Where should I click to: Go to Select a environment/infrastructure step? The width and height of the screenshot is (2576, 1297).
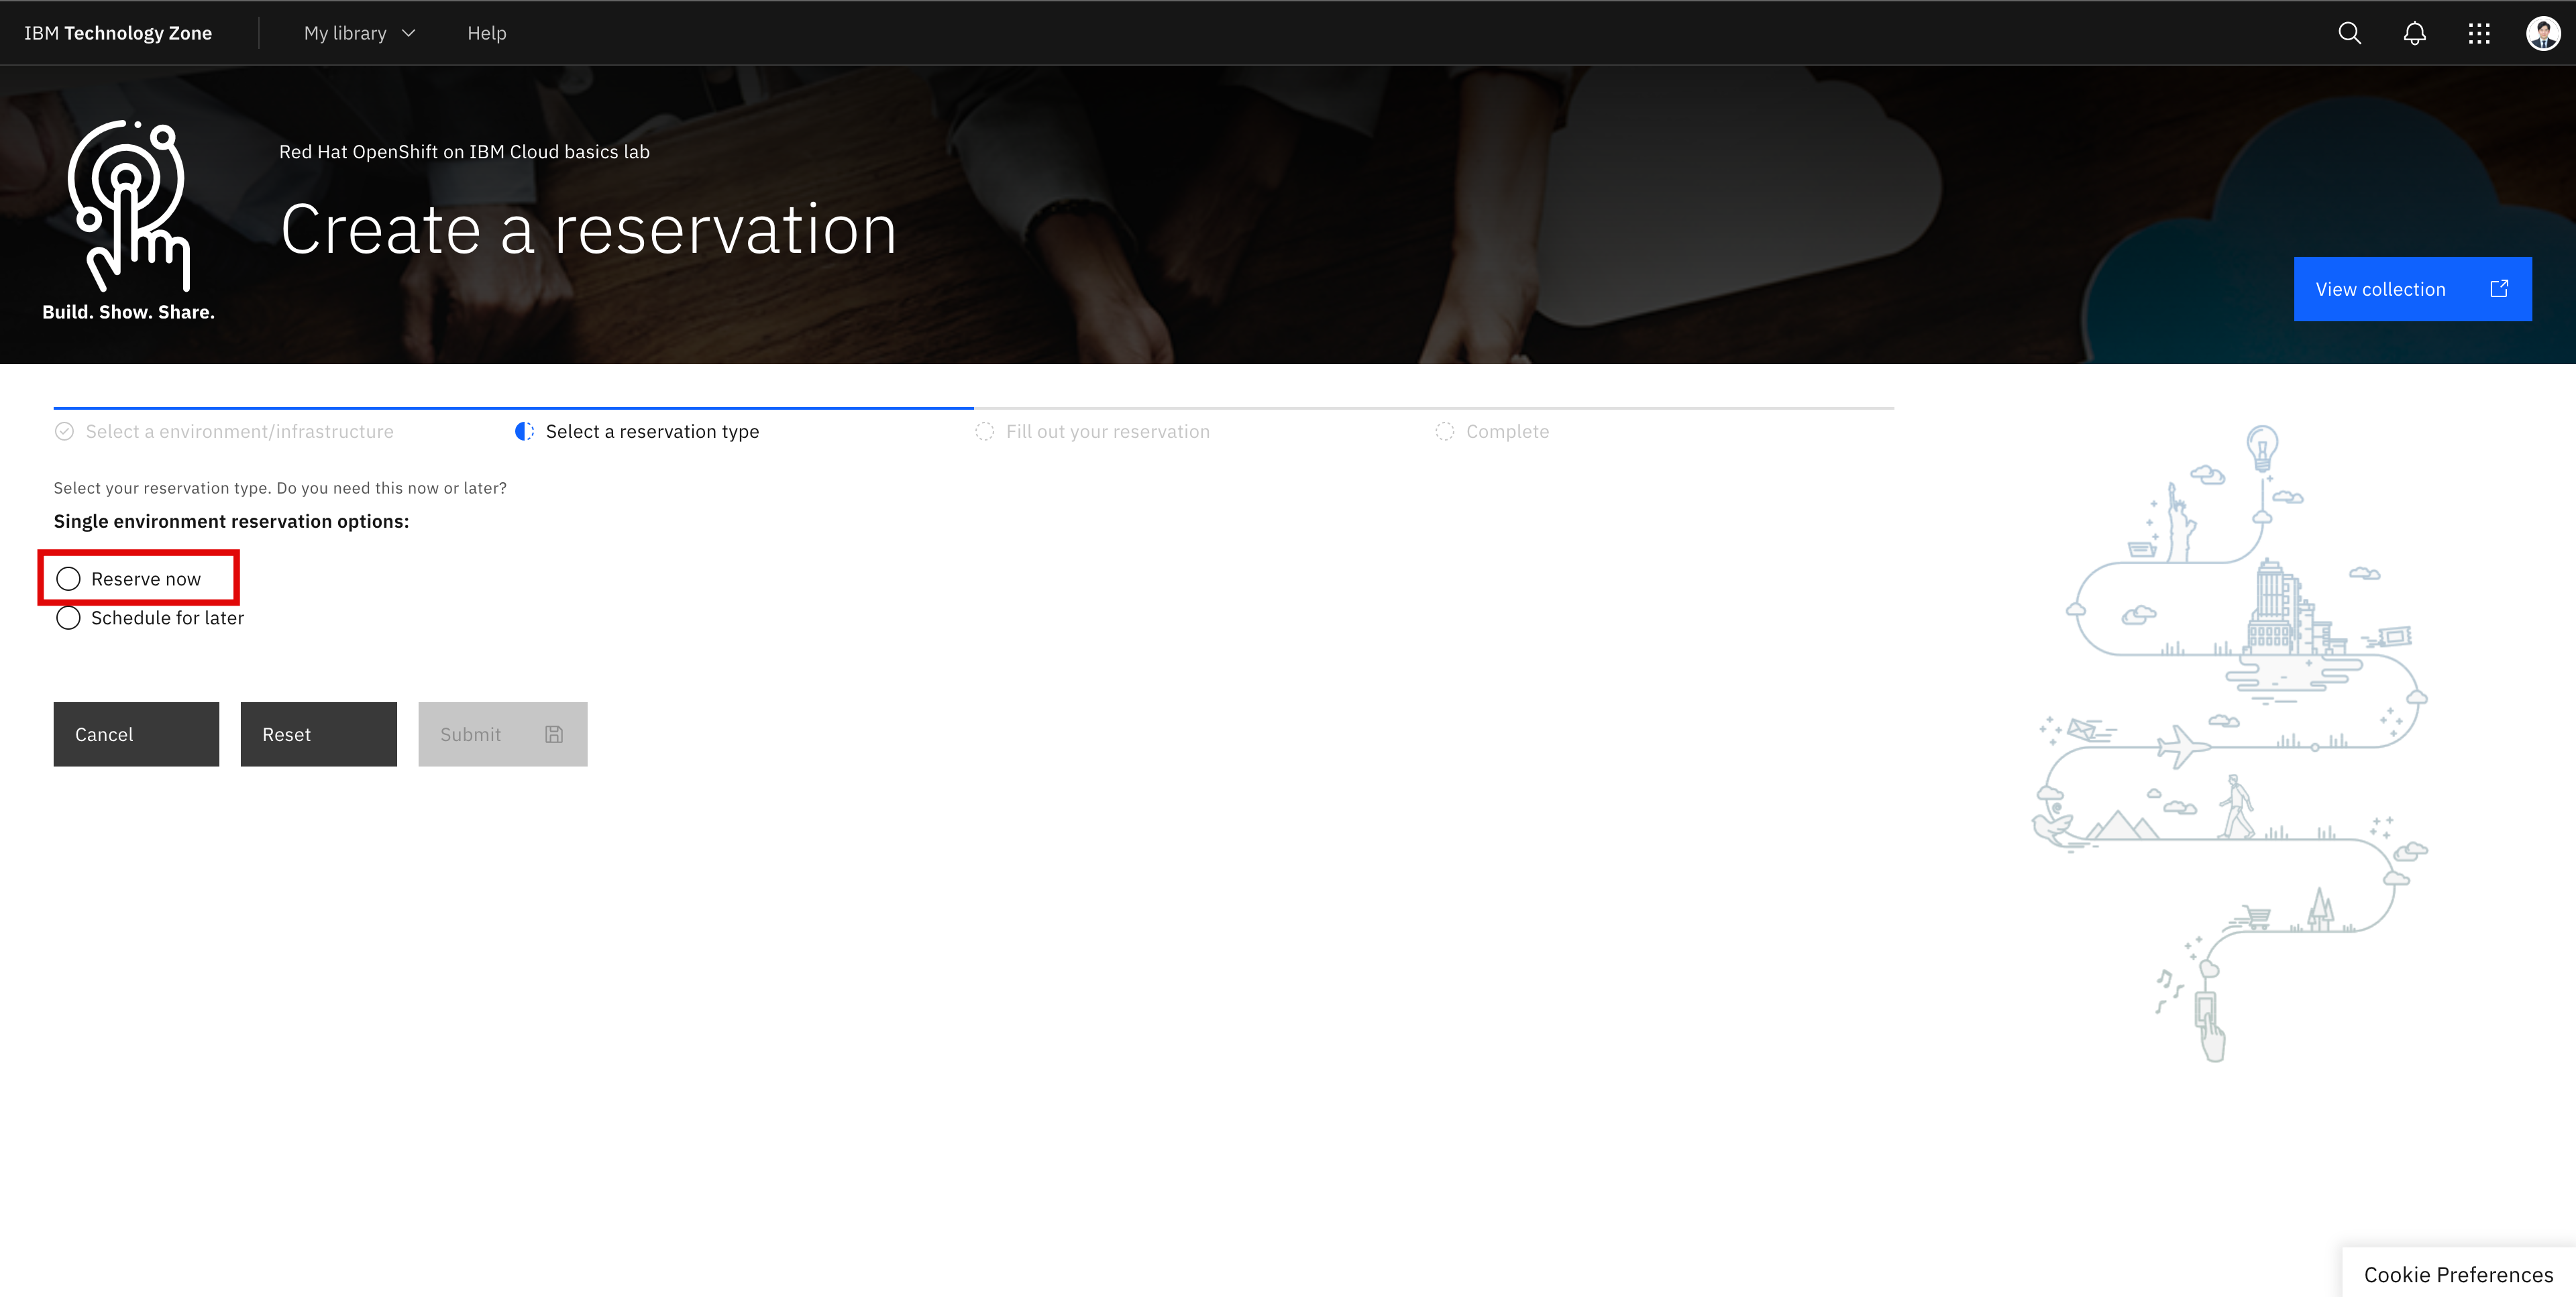click(x=239, y=431)
